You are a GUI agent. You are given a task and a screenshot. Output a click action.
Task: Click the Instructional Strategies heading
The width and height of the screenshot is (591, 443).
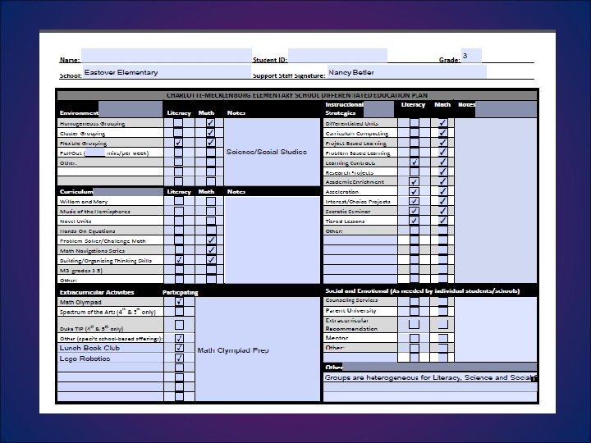(x=344, y=108)
